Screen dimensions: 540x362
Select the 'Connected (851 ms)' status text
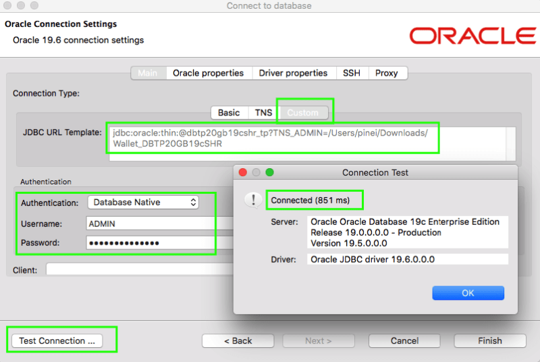(x=310, y=200)
